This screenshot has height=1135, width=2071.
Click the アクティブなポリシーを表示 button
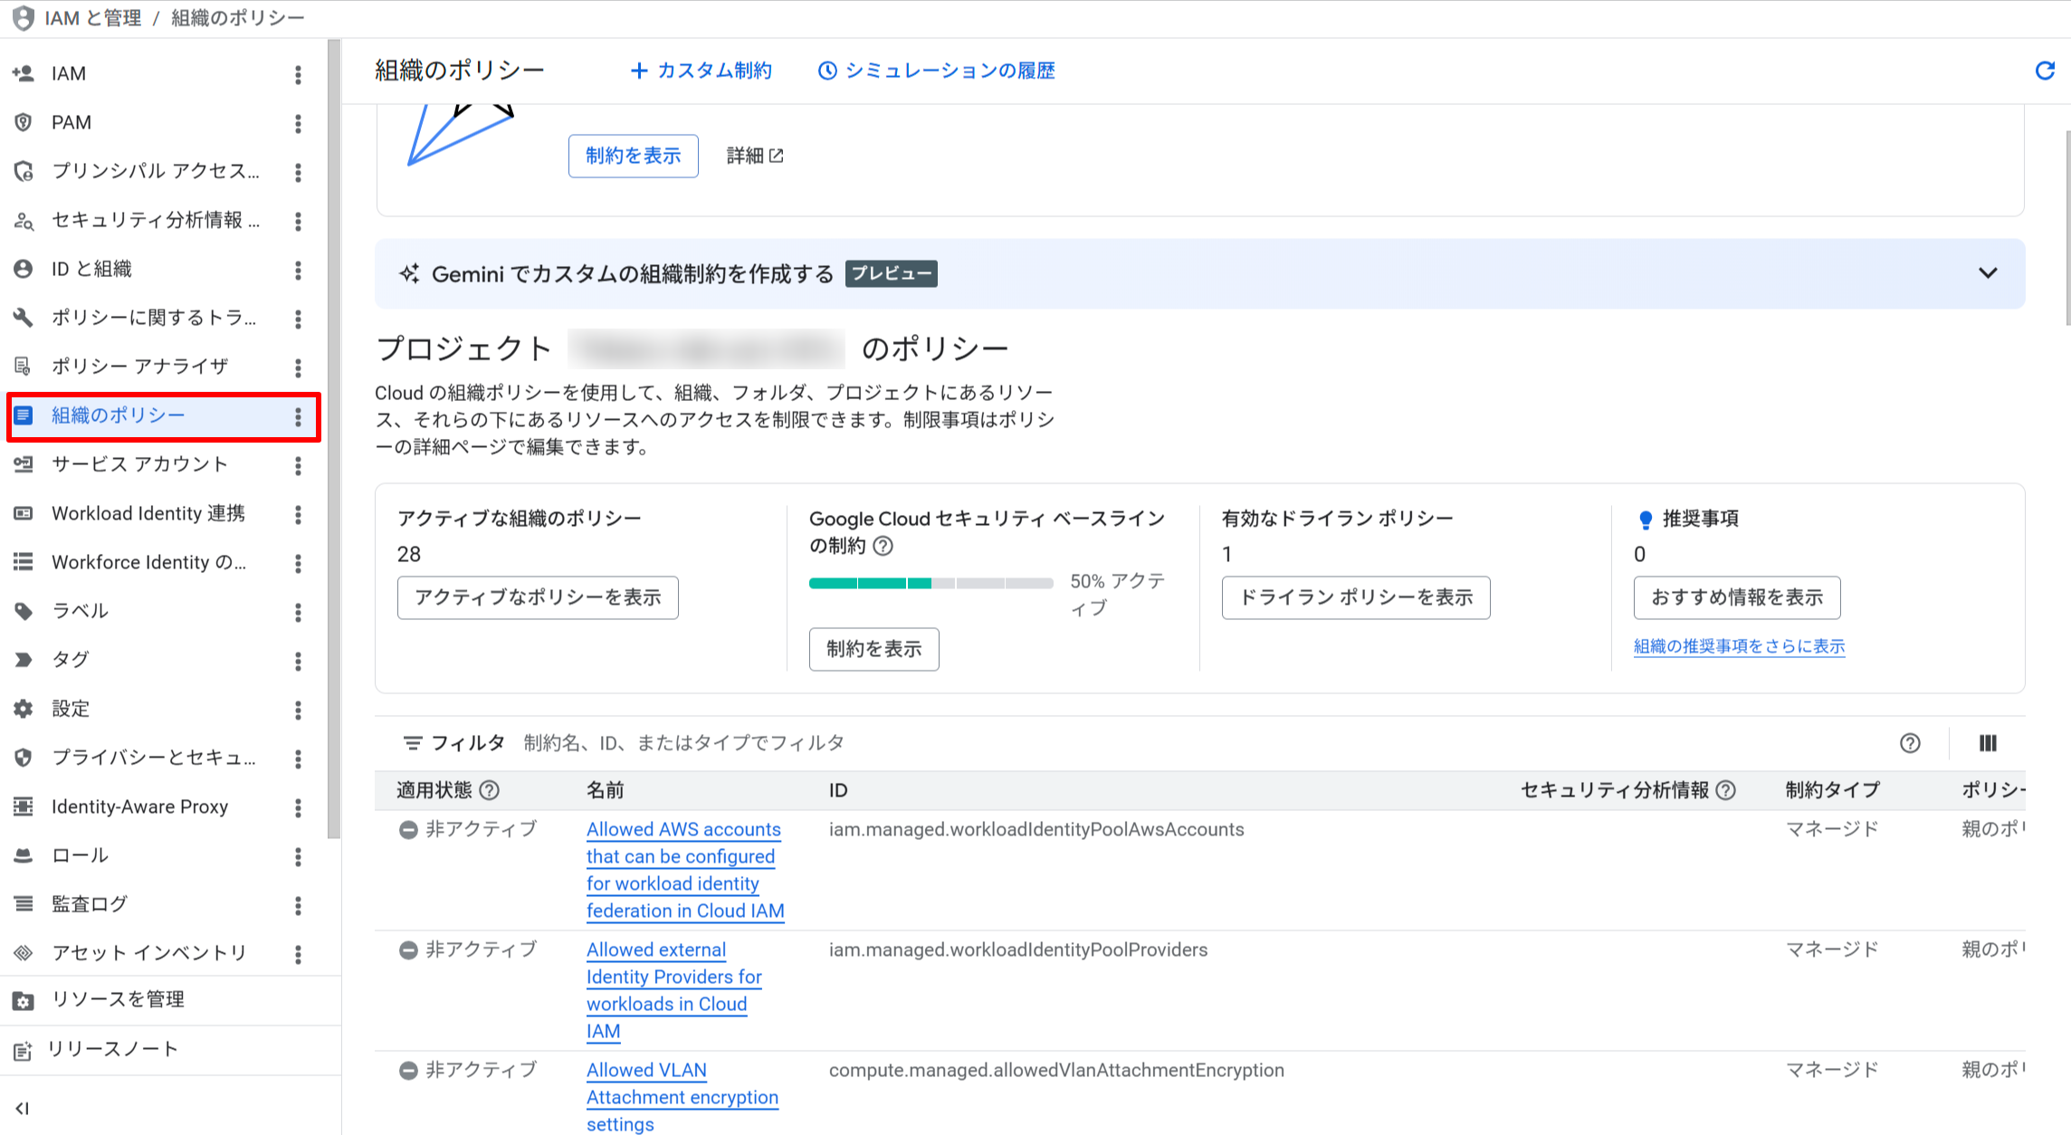point(537,597)
